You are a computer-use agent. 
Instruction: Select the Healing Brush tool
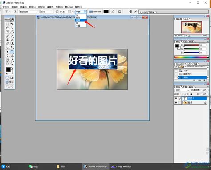click(8, 36)
